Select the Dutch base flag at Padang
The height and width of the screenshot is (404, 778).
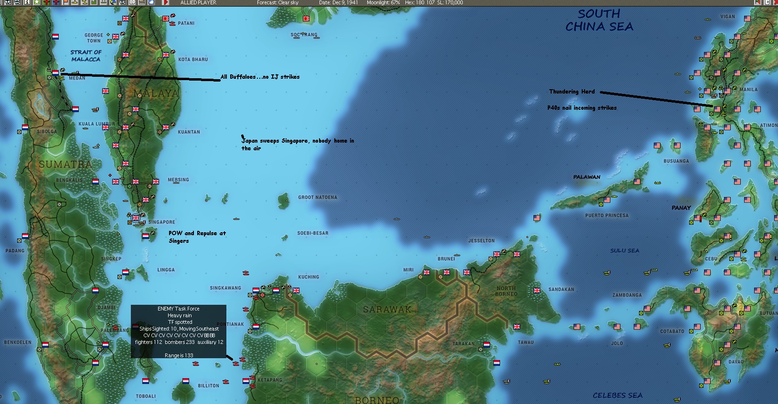pyautogui.click(x=25, y=236)
